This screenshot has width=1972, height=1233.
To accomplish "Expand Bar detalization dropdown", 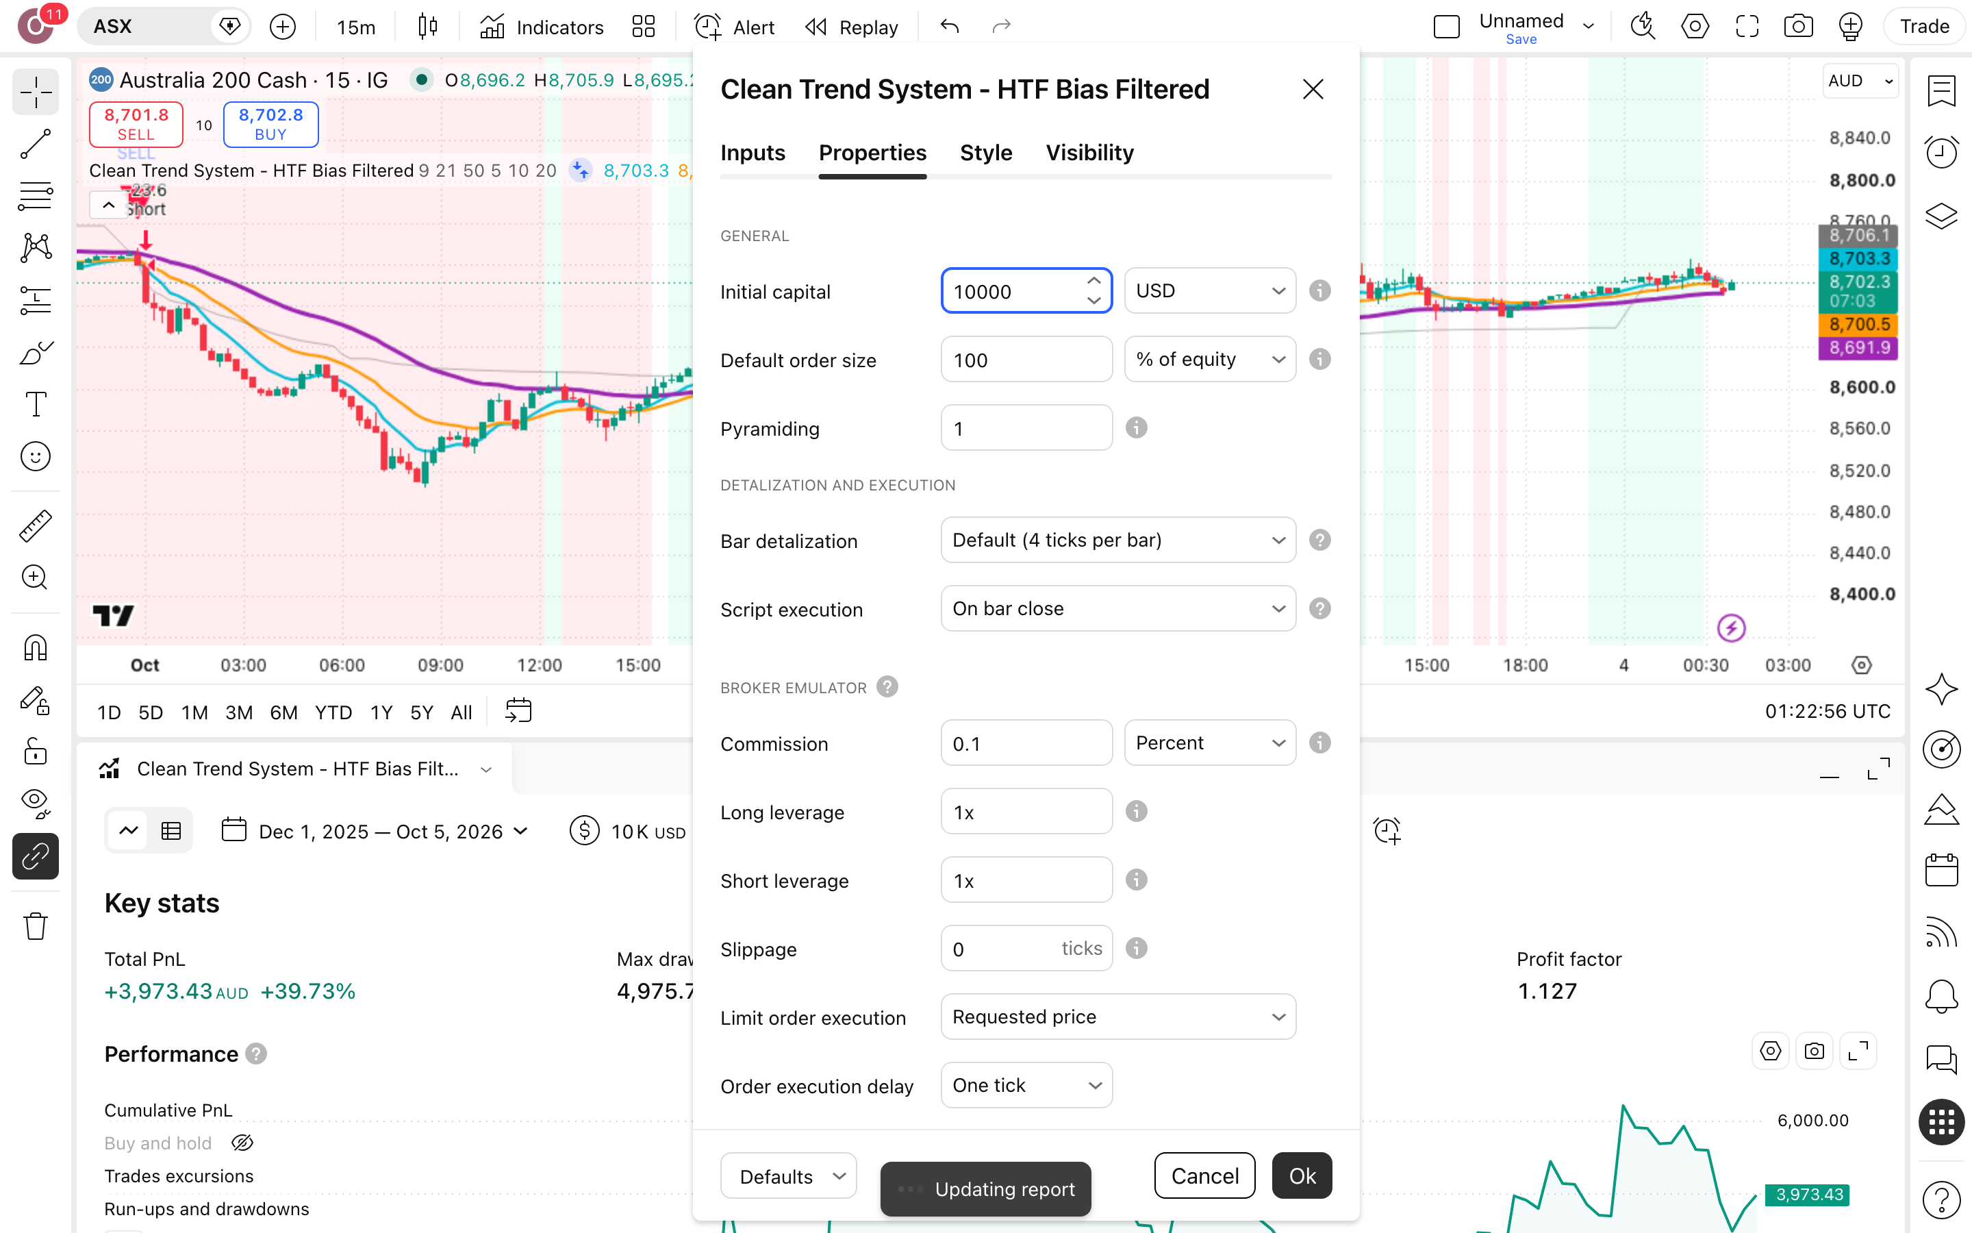I will (x=1118, y=540).
